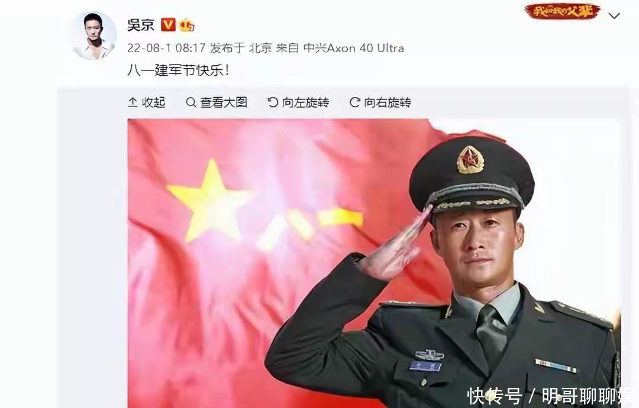
Task: Click the rotate-left arrow icon
Action: click(273, 102)
